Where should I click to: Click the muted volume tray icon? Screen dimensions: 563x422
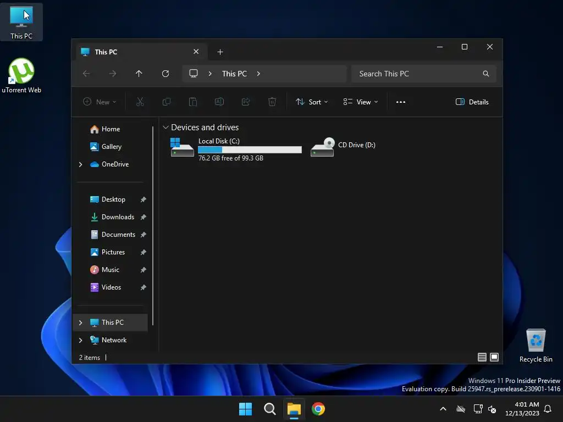[492, 409]
